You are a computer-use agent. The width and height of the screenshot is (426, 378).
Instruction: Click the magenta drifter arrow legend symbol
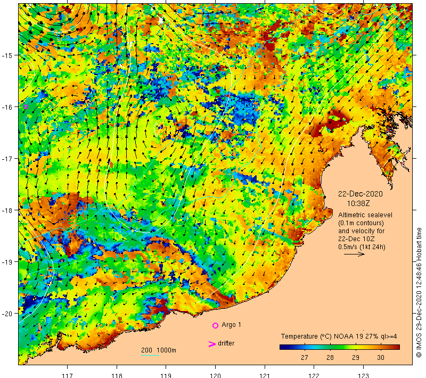tap(212, 344)
